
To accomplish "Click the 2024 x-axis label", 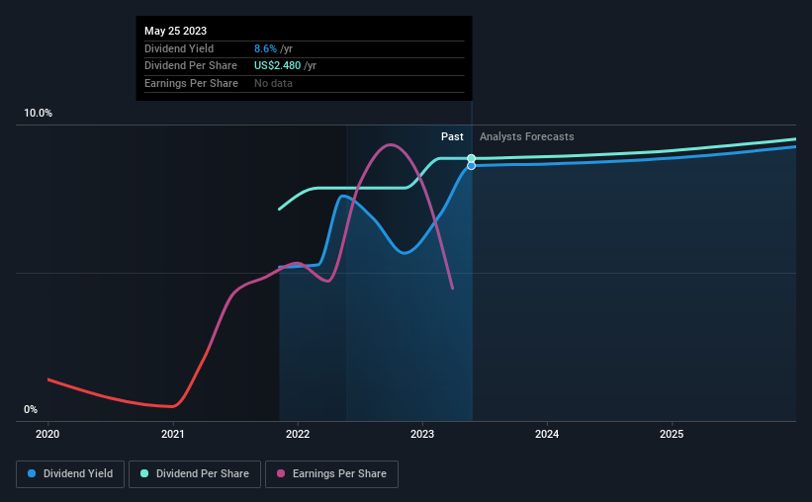I will [547, 434].
